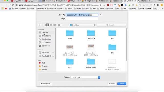
Task: Switch to the Inheritance Wikipedia tab
Action: [144, 1]
